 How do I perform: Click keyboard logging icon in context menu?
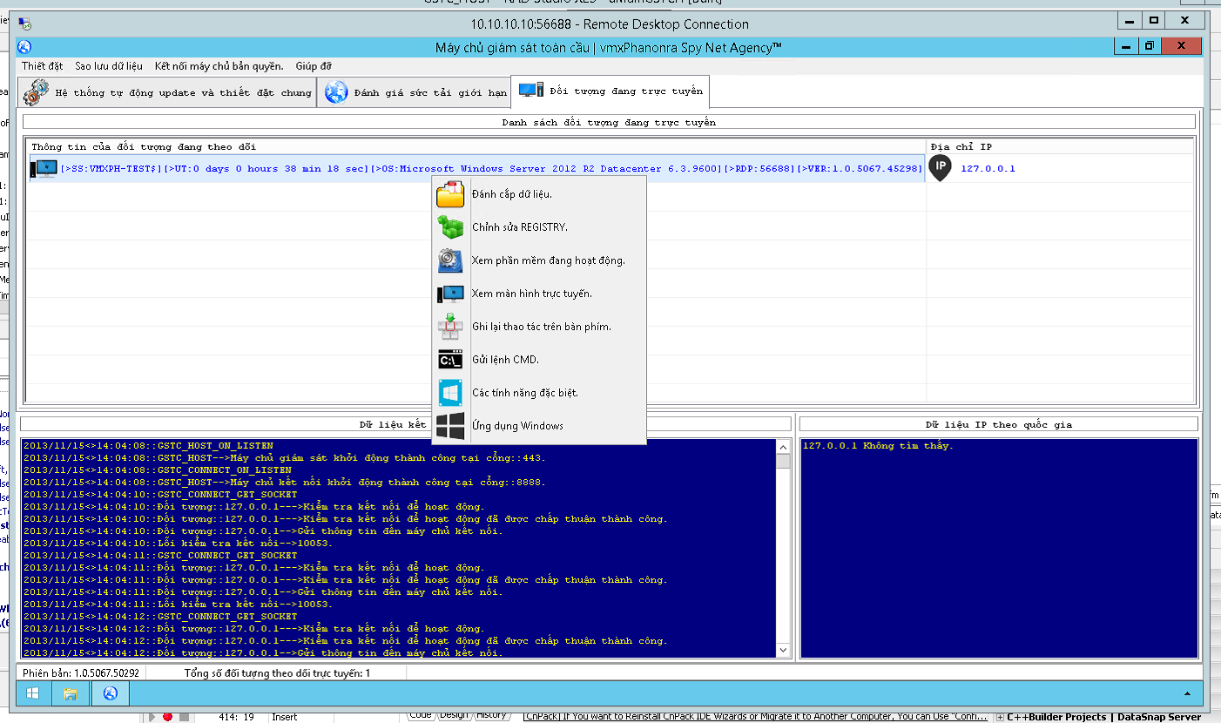pyautogui.click(x=450, y=327)
